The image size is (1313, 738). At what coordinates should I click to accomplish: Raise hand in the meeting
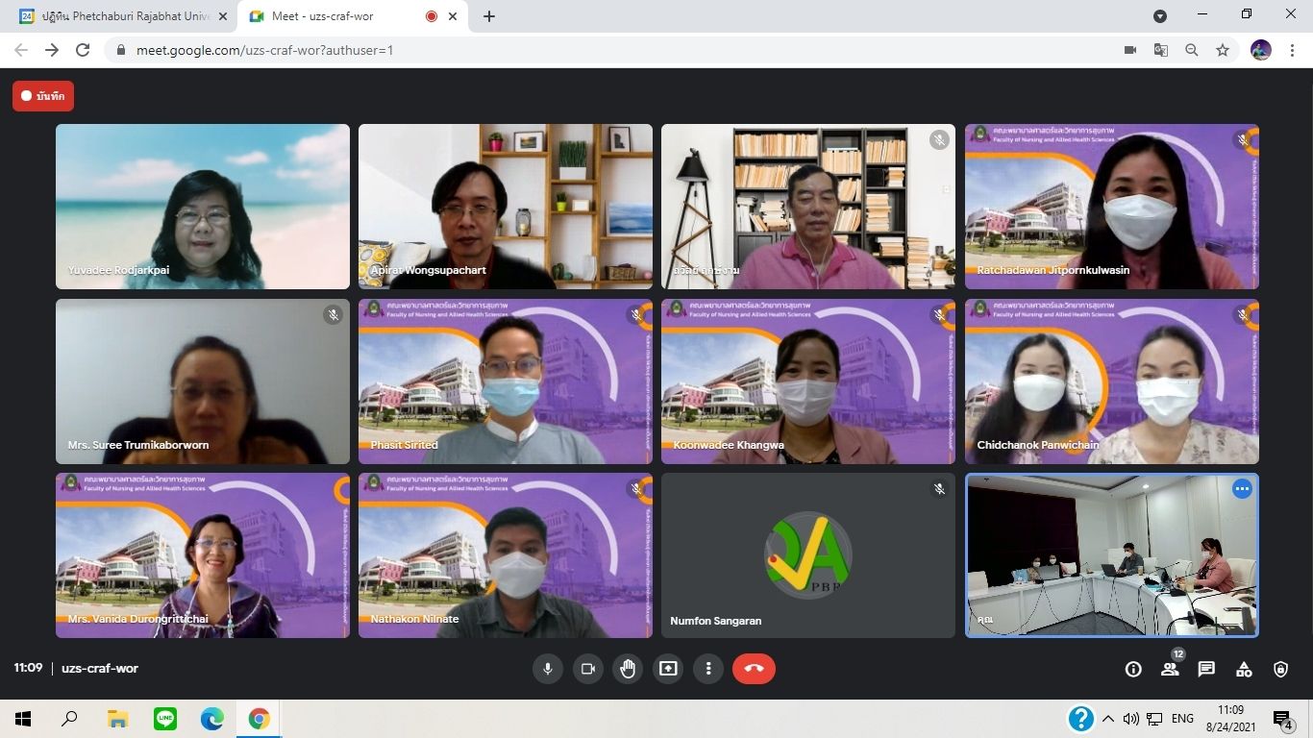point(628,669)
